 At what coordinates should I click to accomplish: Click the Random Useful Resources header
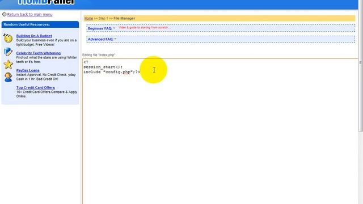(x=40, y=24)
